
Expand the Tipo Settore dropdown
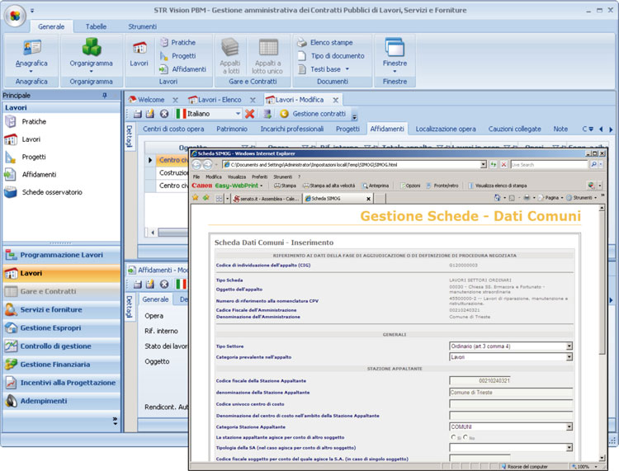[568, 346]
